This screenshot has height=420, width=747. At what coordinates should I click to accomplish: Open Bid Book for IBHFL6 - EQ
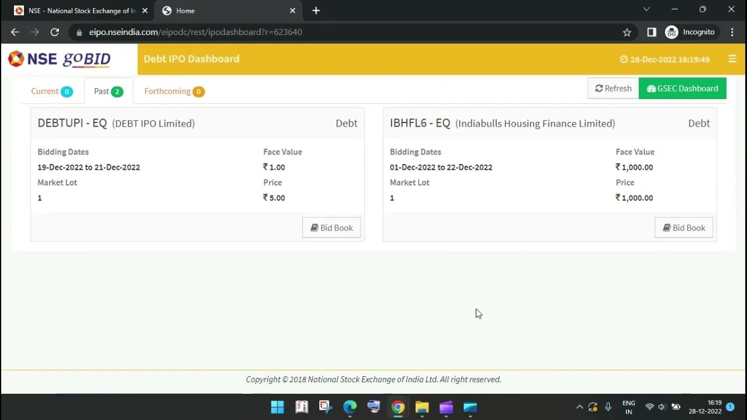point(684,228)
